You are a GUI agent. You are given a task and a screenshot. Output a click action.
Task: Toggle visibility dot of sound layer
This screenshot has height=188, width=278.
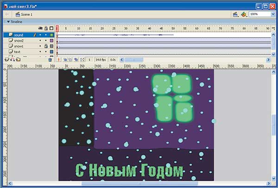tap(40, 35)
